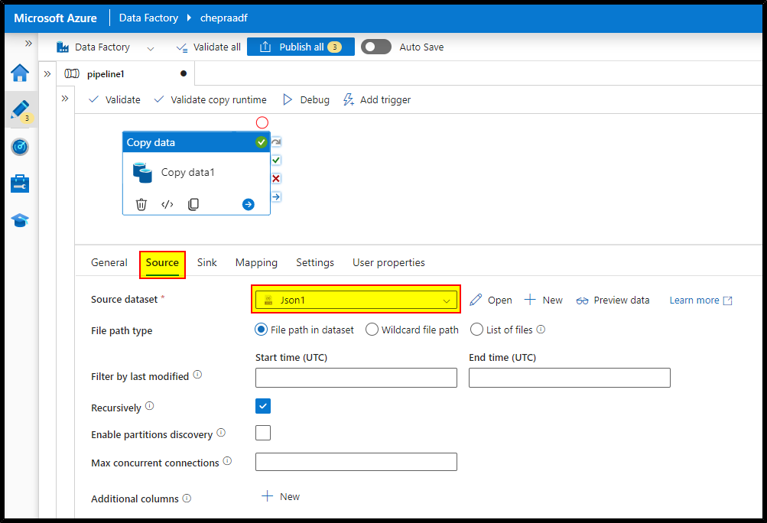The height and width of the screenshot is (523, 767).
Task: Expand the activities pane chevrons beside Validate
Action: click(64, 99)
